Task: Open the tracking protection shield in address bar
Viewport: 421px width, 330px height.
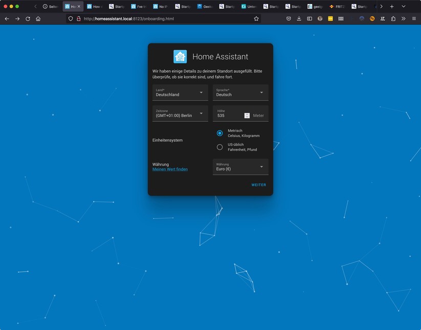Action: 70,18
